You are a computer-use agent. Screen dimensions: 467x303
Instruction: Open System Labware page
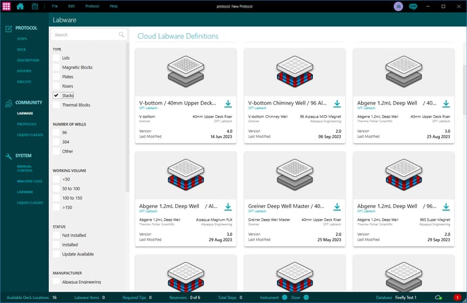pyautogui.click(x=25, y=192)
